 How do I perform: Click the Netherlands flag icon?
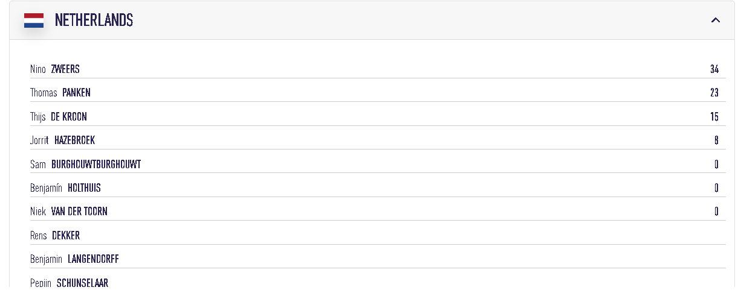[x=34, y=20]
